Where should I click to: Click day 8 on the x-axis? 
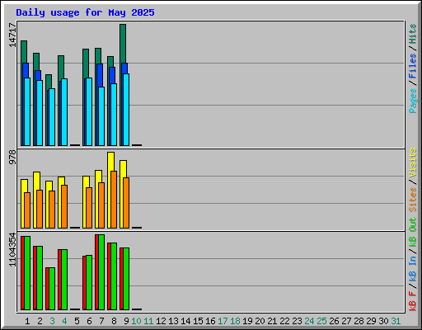pyautogui.click(x=114, y=321)
